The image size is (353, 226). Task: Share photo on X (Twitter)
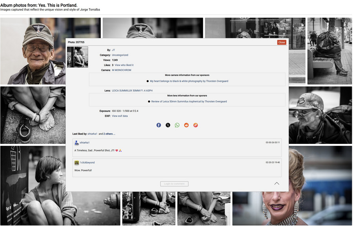coord(168,125)
